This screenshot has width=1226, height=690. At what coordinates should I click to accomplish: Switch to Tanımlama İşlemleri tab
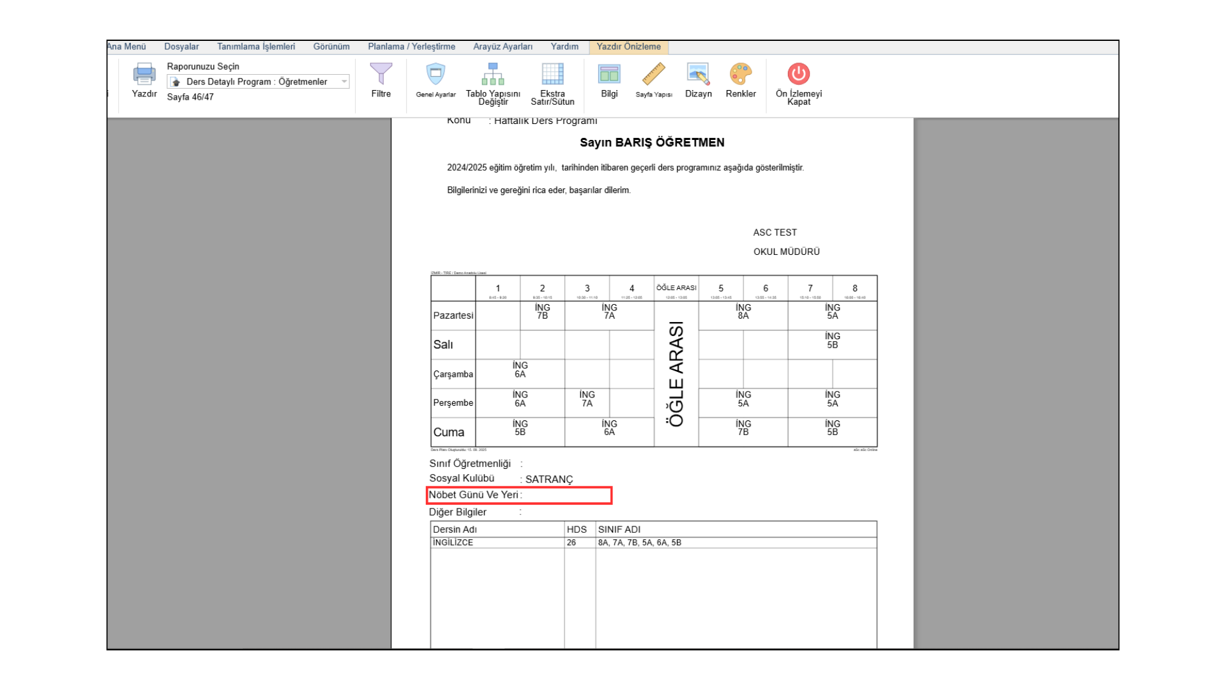(x=255, y=47)
